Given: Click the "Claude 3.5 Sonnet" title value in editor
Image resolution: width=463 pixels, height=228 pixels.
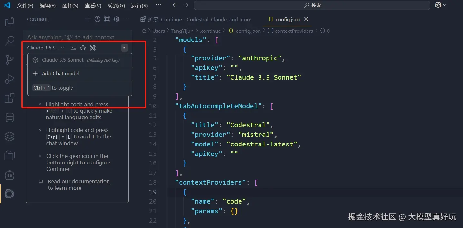Looking at the screenshot, I should [x=263, y=77].
